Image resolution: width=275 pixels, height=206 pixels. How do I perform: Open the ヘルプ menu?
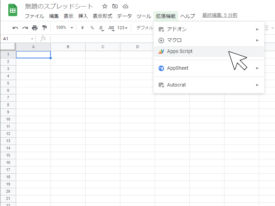(188, 16)
